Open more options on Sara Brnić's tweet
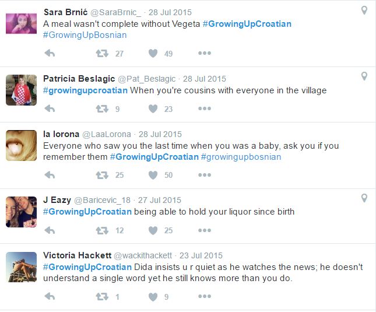The height and width of the screenshot is (312, 376). pos(204,54)
